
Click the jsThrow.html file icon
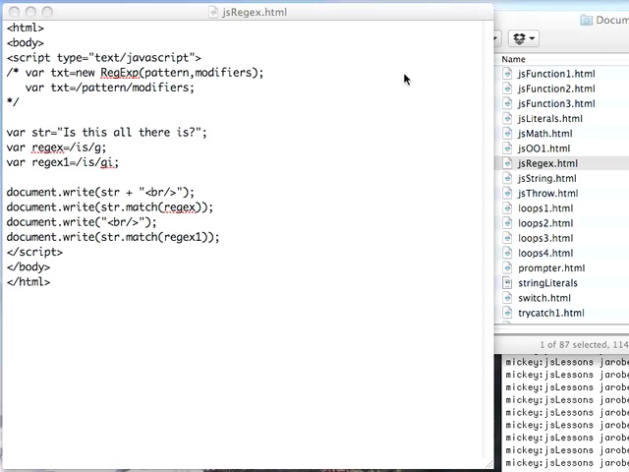pyautogui.click(x=507, y=193)
